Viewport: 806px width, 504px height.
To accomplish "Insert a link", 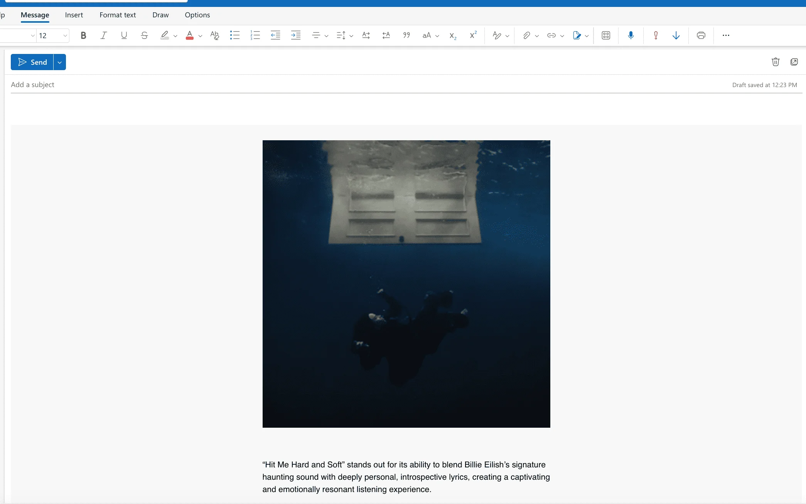I will (551, 35).
